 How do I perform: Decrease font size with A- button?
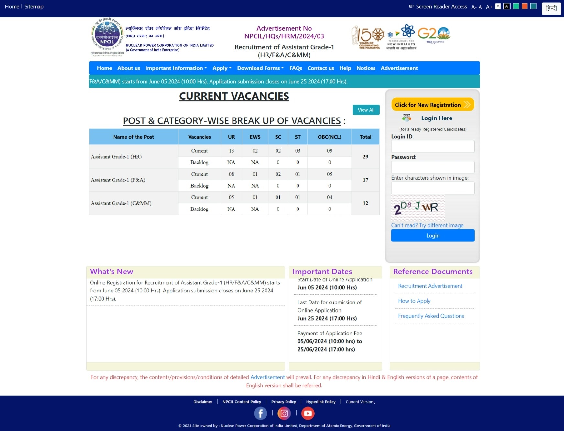pos(474,7)
